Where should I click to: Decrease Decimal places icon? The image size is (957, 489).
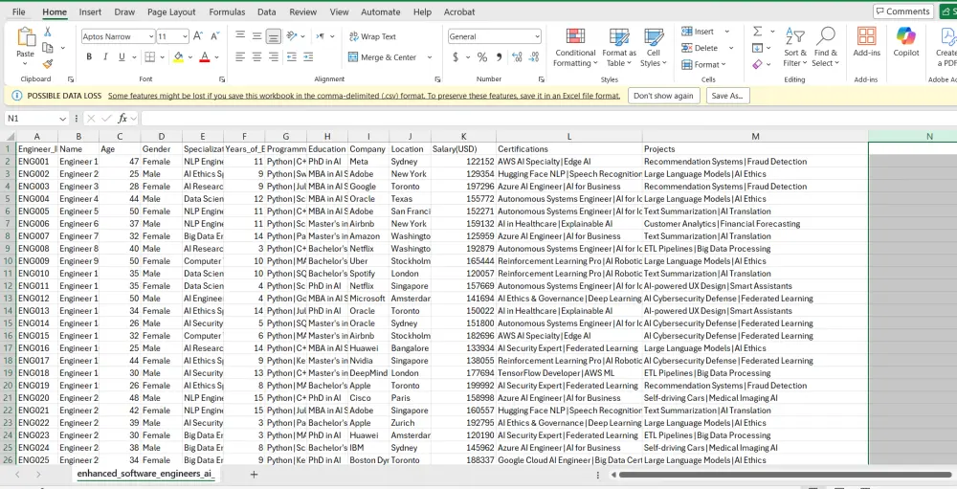pos(534,56)
